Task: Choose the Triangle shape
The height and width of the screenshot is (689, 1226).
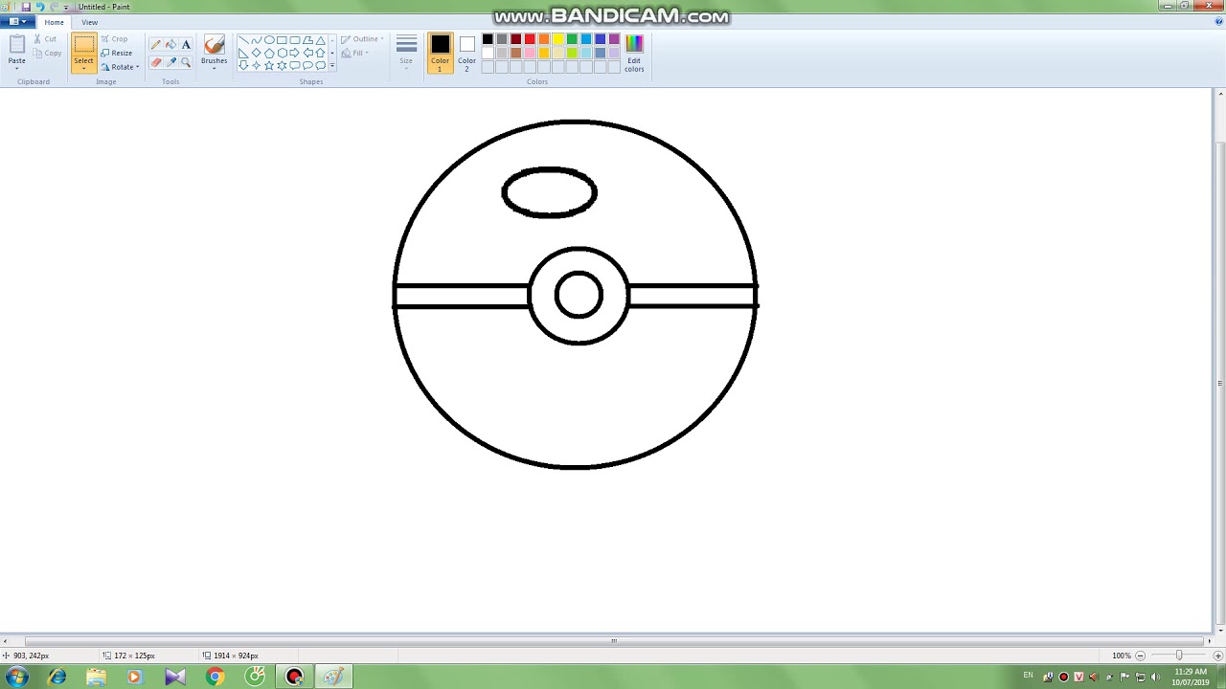Action: pos(320,40)
